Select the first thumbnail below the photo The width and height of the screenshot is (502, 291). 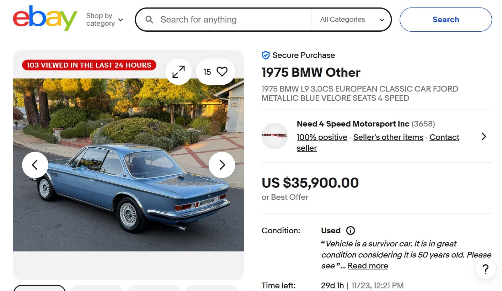pos(40,288)
